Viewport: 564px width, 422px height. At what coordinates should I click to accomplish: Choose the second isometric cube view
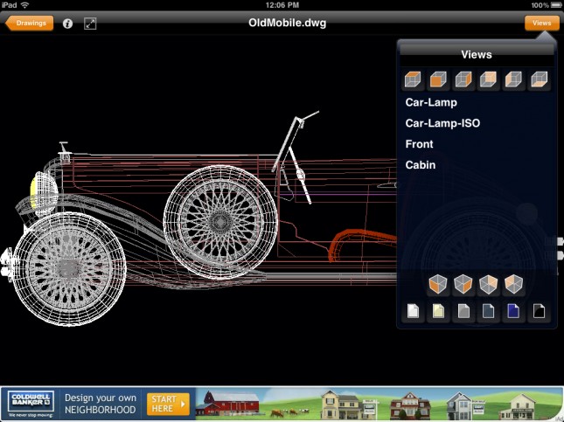(x=463, y=285)
